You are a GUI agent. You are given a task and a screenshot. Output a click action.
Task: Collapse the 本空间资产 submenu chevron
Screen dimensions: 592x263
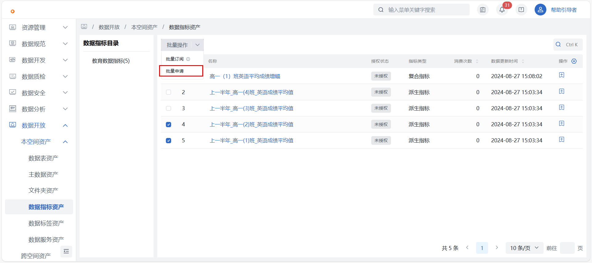coord(65,142)
